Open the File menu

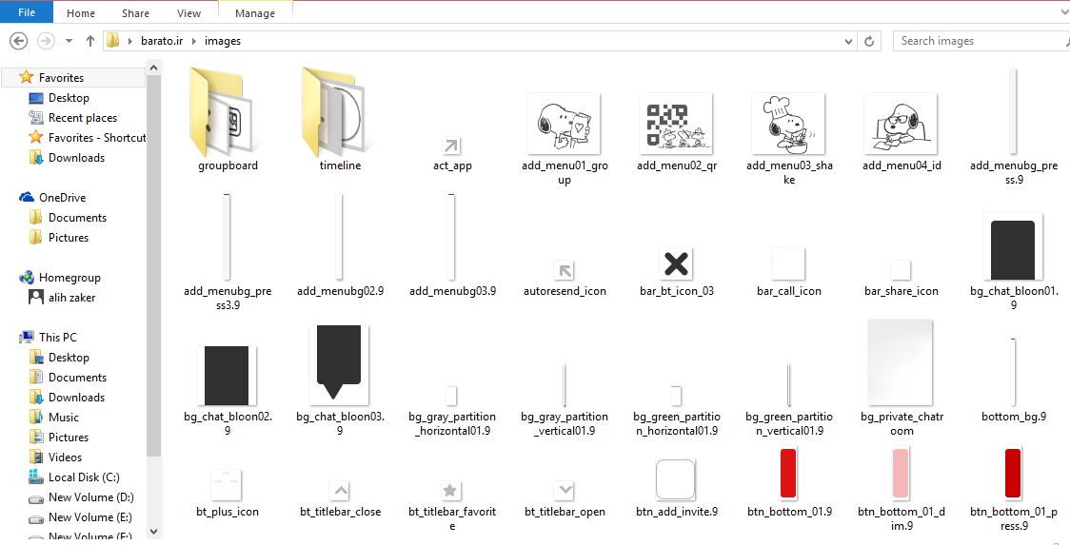pos(28,13)
